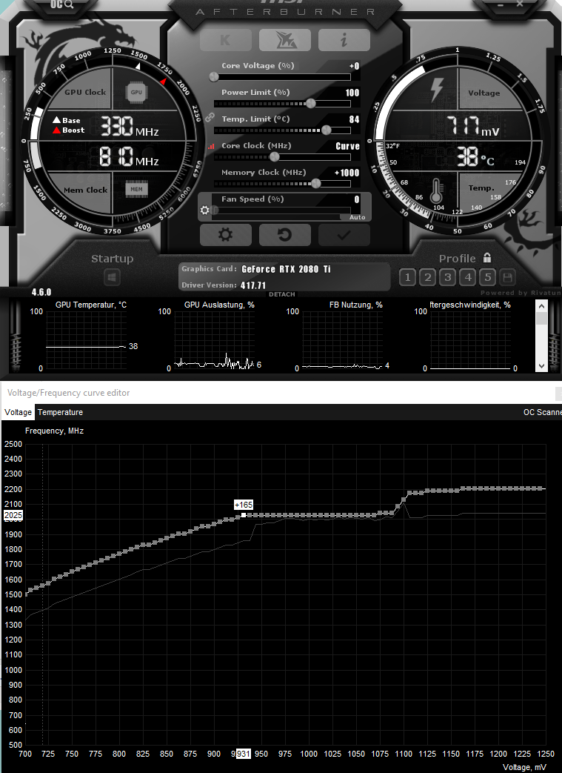Click the fan speed gear icon
The height and width of the screenshot is (773, 562).
(x=205, y=210)
